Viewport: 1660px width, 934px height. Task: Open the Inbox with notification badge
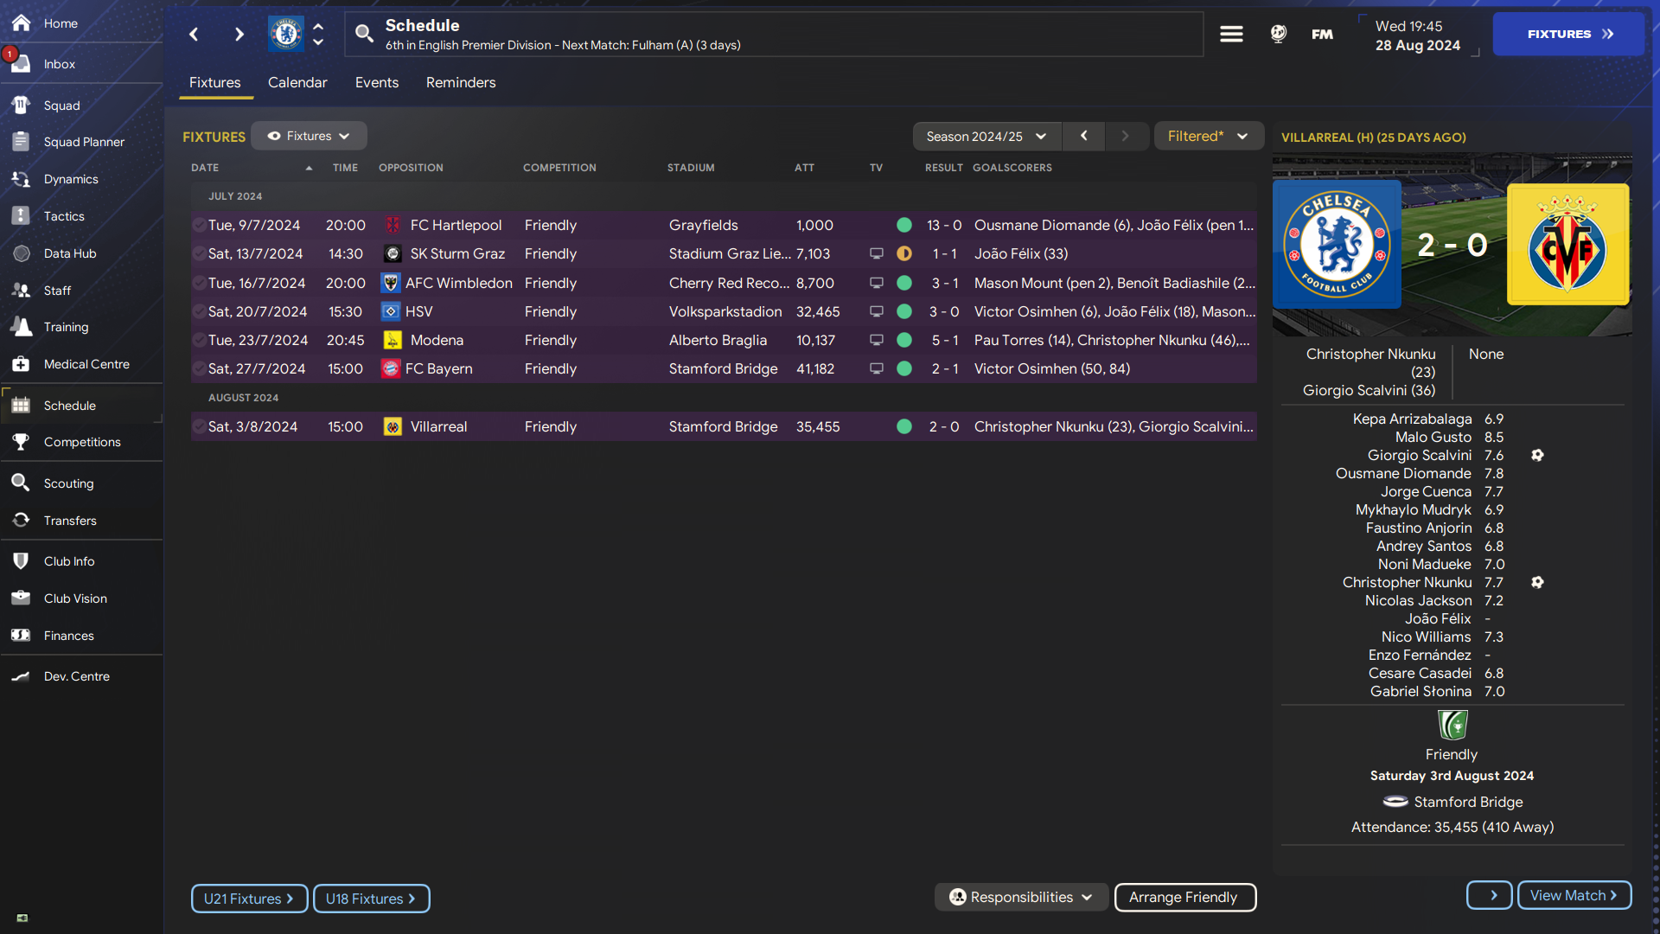(x=21, y=64)
